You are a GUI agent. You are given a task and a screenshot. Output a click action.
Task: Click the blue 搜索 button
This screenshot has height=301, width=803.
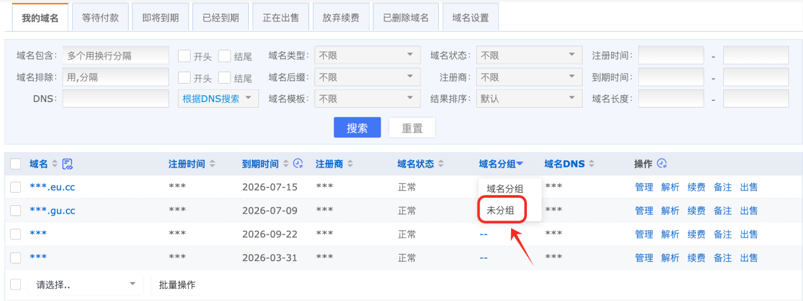(357, 127)
